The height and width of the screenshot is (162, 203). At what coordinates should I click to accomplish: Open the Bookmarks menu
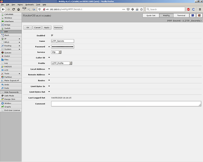coord(30,5)
